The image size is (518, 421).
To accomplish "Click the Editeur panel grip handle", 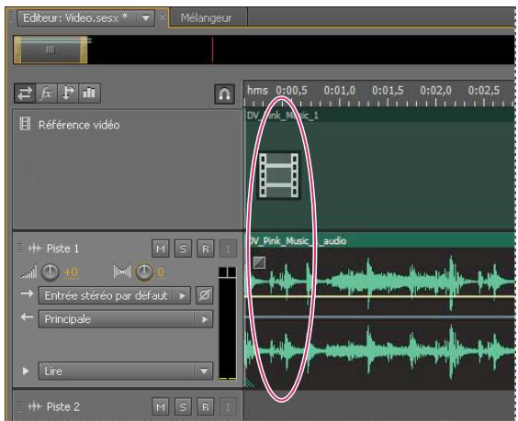I will point(11,17).
